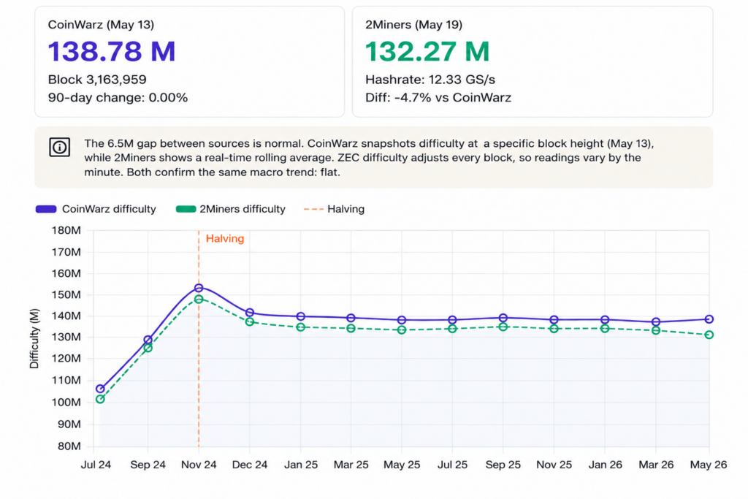
Task: Click the orange Halving label on chart
Action: point(225,238)
